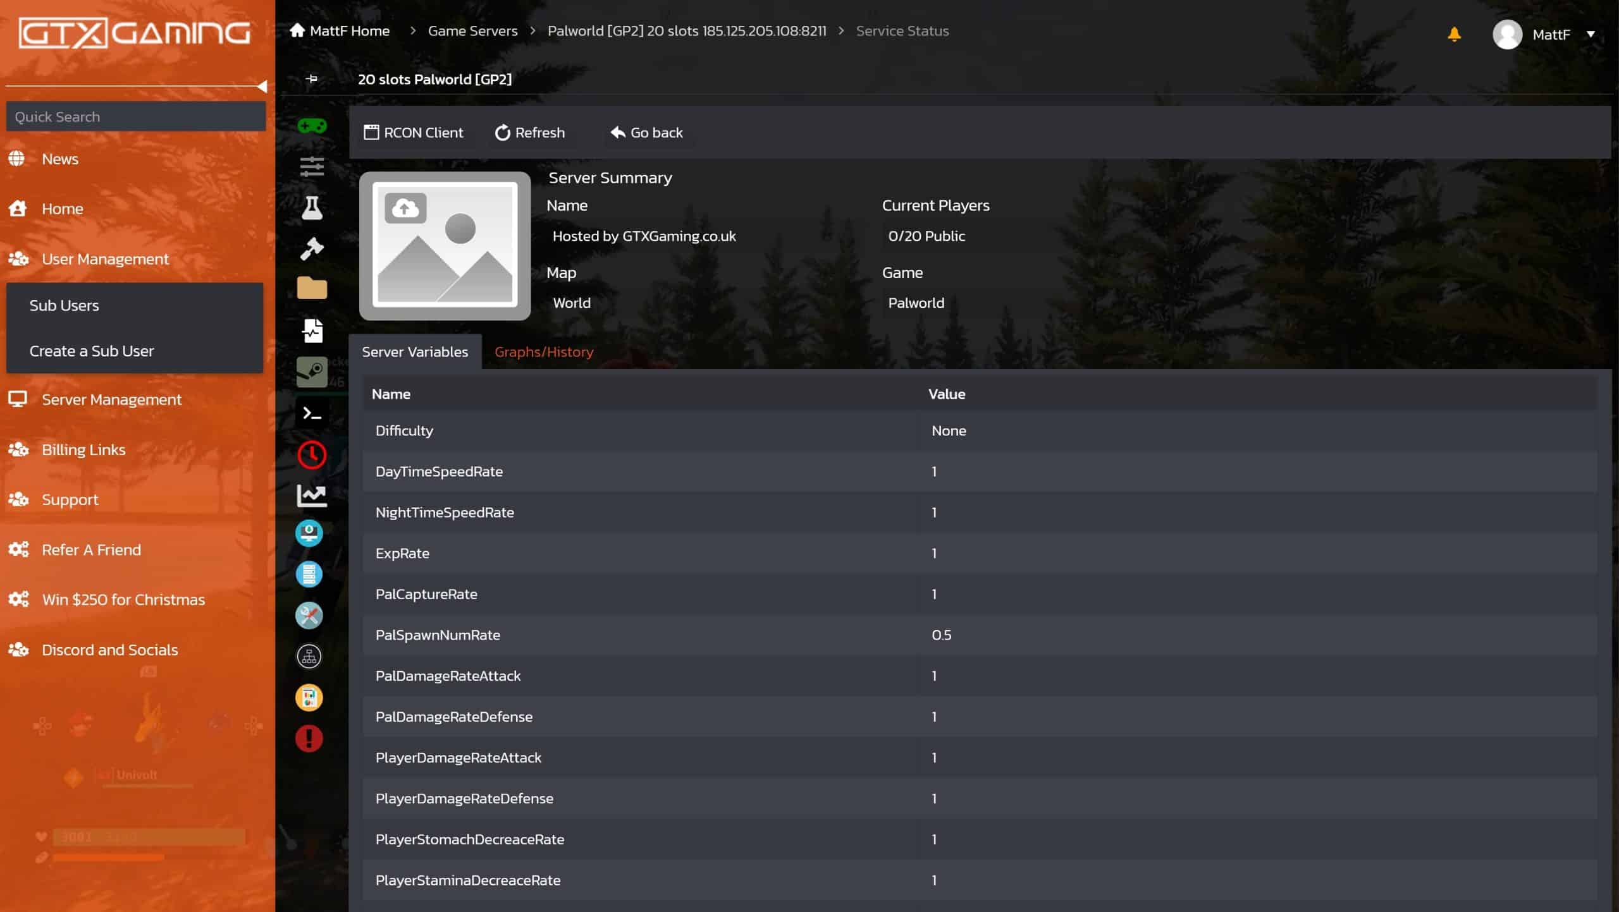Click the server image placeholder thumbnail
Viewport: 1619px width, 912px height.
[445, 245]
